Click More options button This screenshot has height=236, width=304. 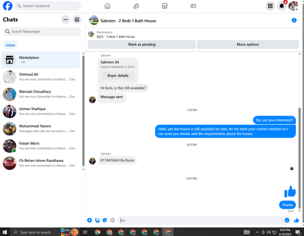click(248, 44)
